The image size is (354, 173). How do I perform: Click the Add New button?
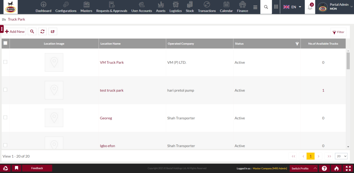tap(15, 31)
